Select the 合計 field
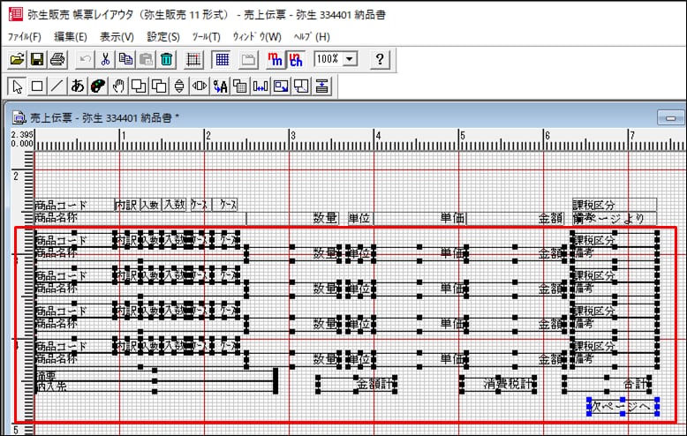 pos(607,384)
